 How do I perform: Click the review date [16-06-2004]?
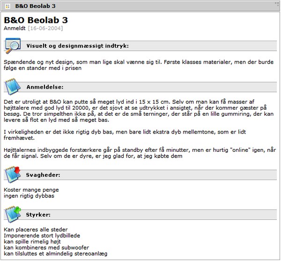(45, 28)
